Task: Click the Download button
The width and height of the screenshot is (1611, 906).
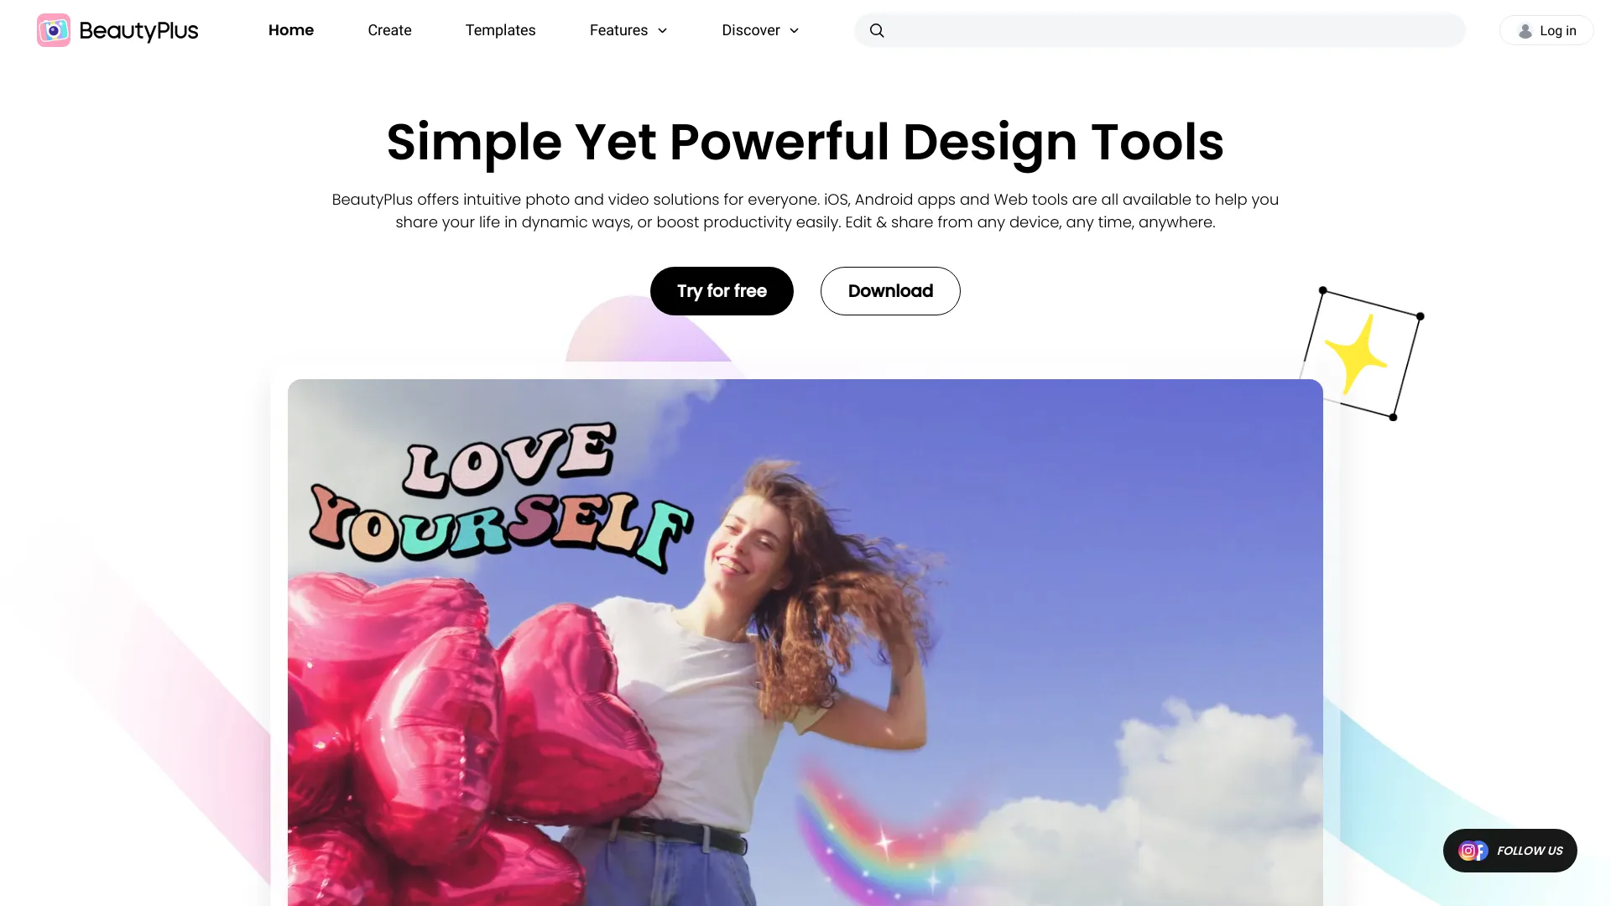Action: (891, 291)
